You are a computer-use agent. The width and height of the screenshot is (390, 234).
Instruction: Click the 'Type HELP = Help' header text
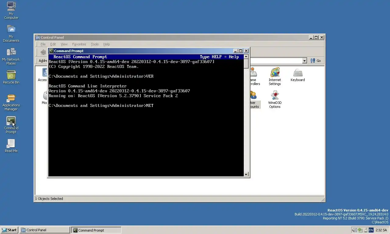[x=219, y=57]
